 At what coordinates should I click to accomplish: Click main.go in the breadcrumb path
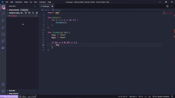(47, 10)
